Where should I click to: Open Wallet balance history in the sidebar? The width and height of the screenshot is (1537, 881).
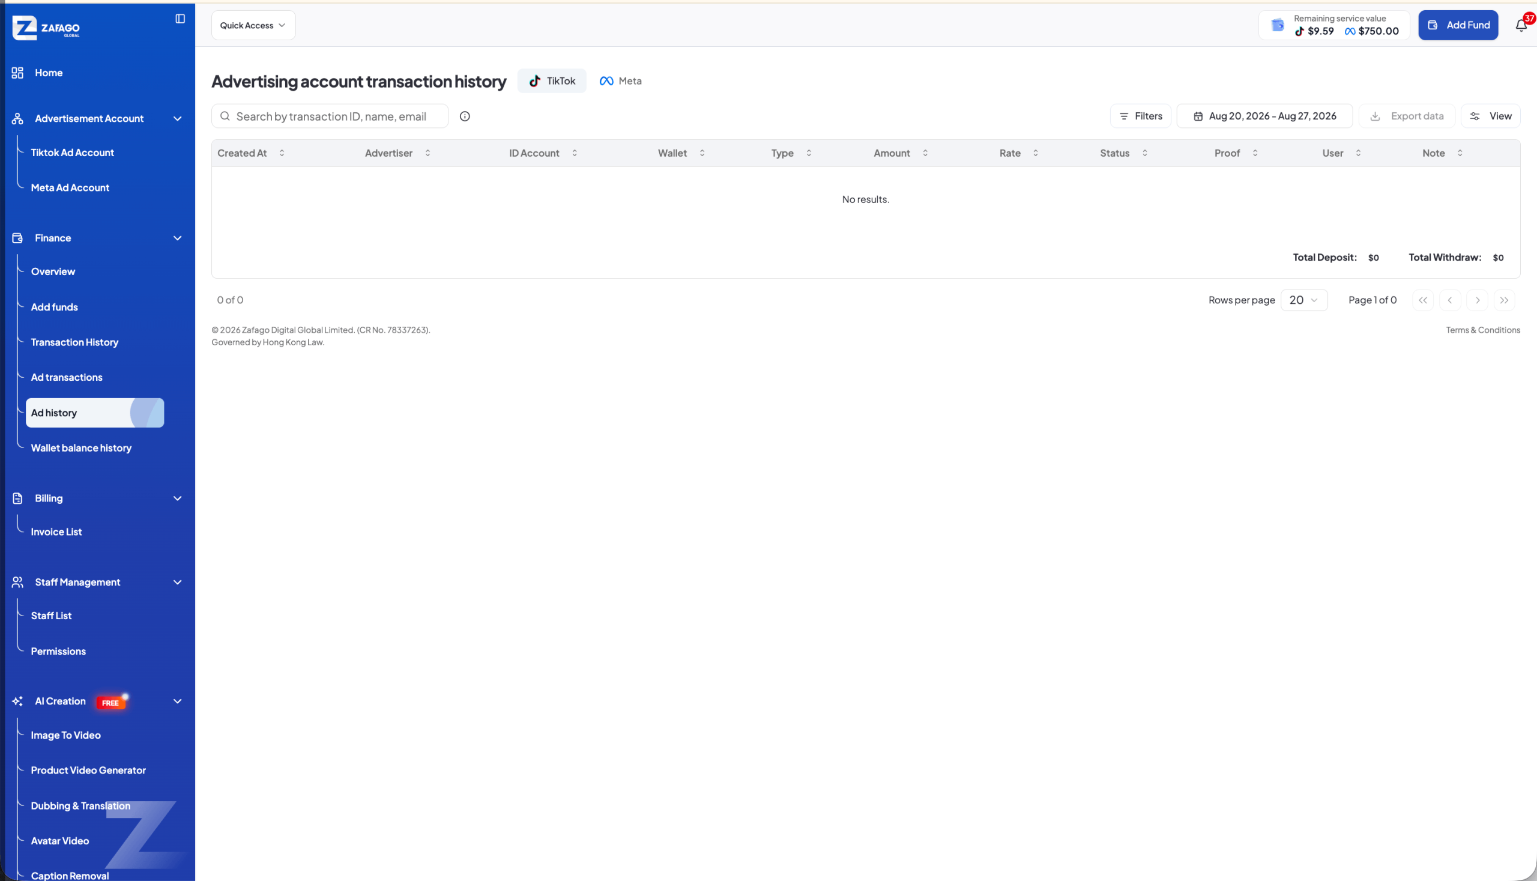tap(81, 449)
